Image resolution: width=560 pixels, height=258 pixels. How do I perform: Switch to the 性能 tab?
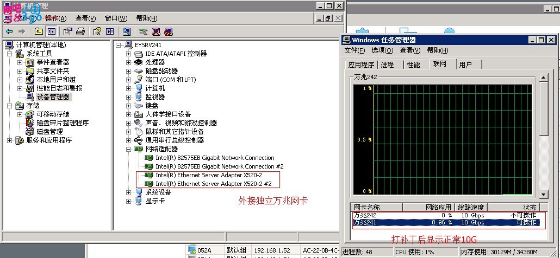coord(416,64)
